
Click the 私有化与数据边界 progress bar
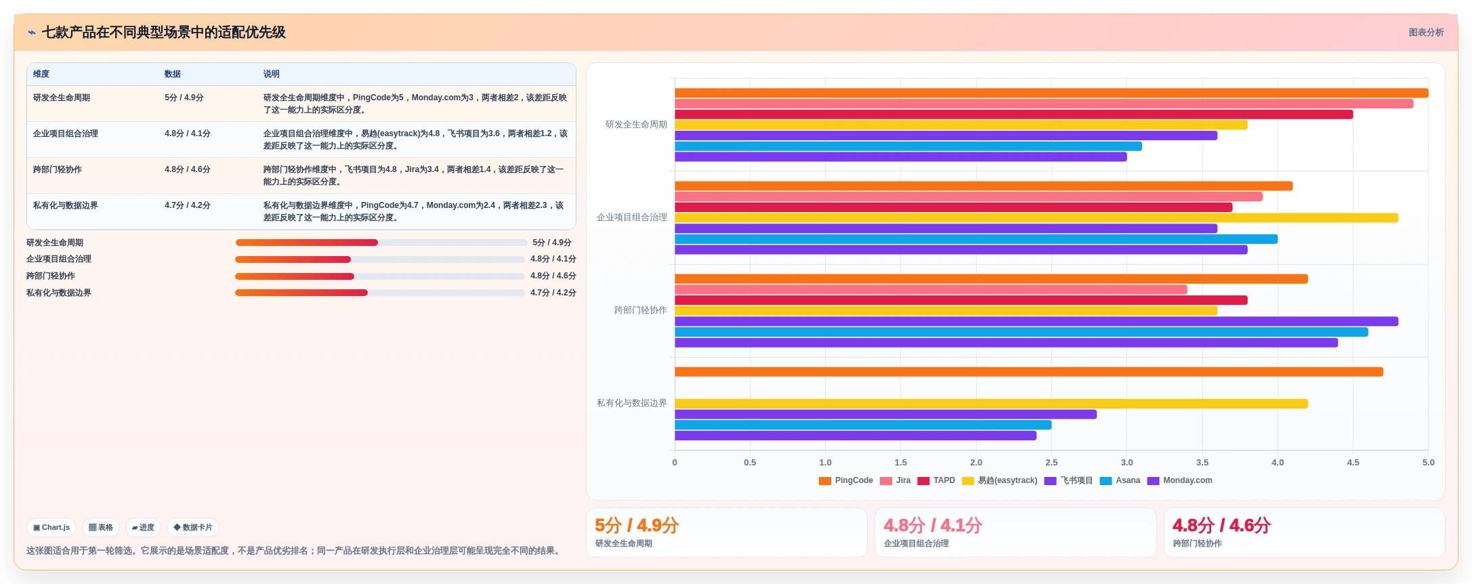pyautogui.click(x=379, y=293)
